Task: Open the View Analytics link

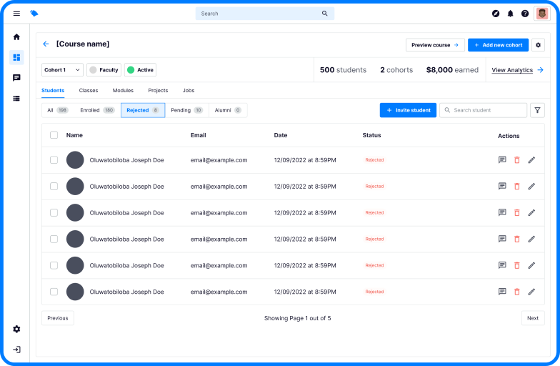Action: tap(517, 70)
